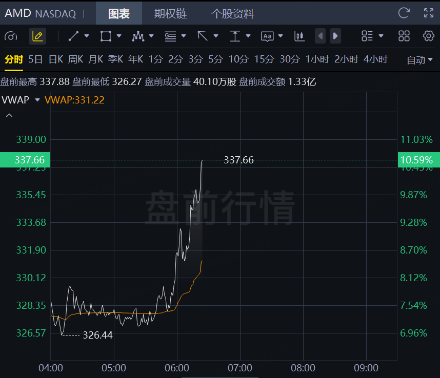Image resolution: width=440 pixels, height=378 pixels.
Task: Open the rectangle shape tool dropdown arrow
Action: pos(119,36)
